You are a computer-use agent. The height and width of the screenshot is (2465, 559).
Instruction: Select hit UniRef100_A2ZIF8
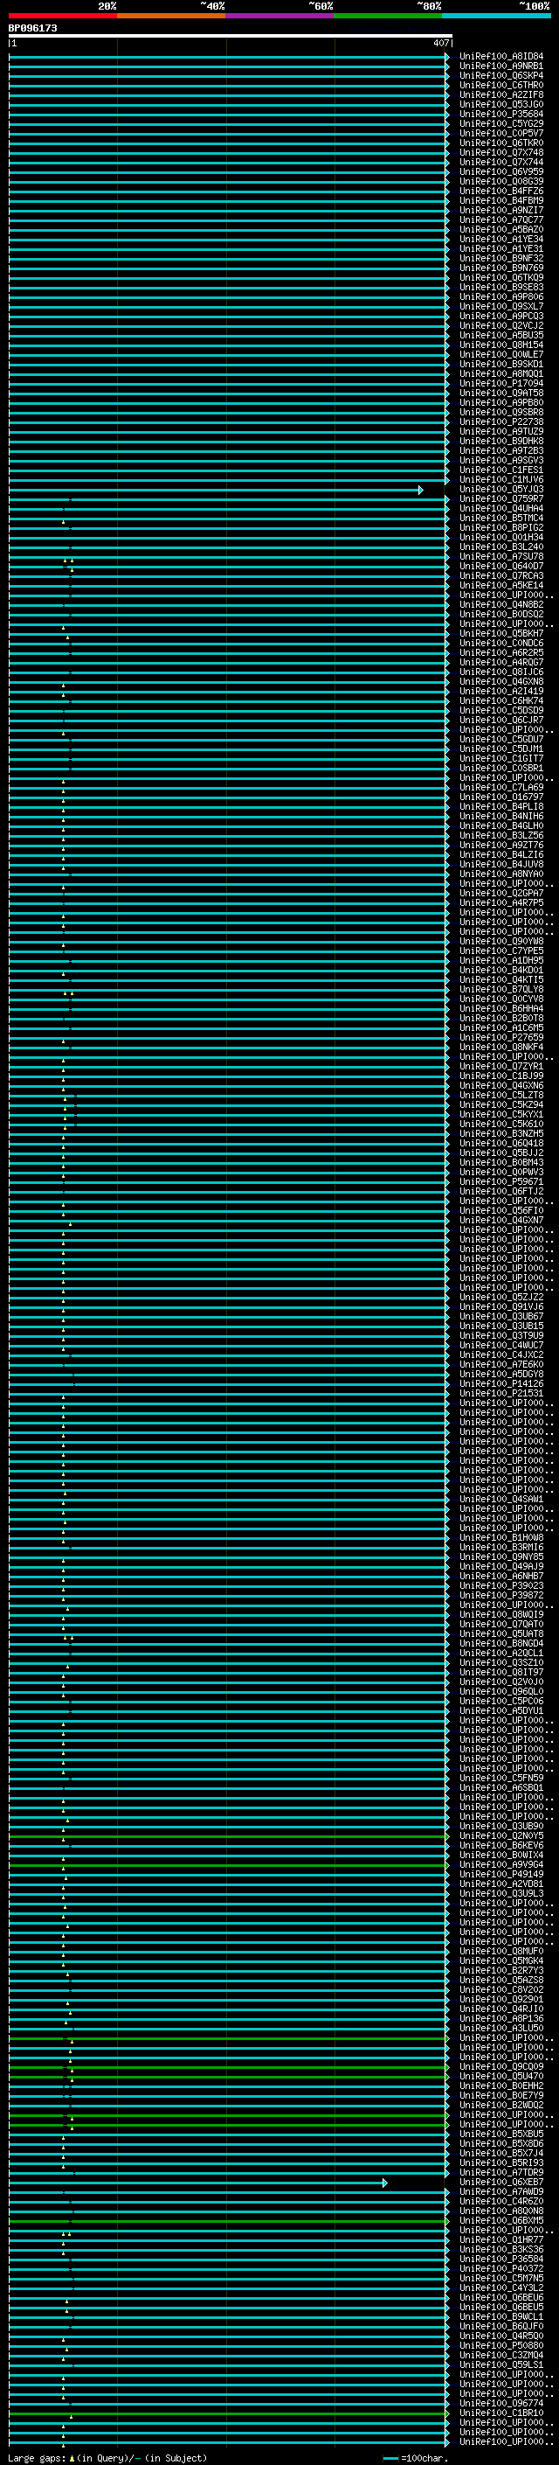point(501,94)
